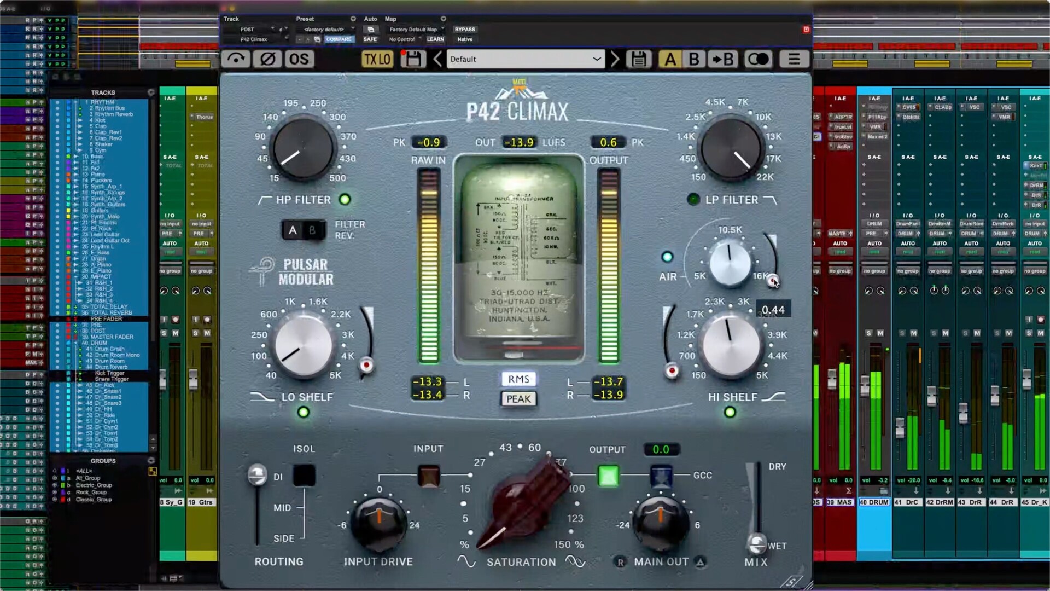Open the Factory Default Map selector

tap(416, 30)
